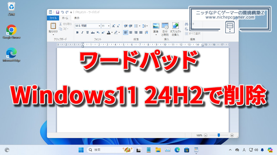This screenshot has height=155, width=277.
Task: Apply text color with the A icon
Action: click(109, 33)
